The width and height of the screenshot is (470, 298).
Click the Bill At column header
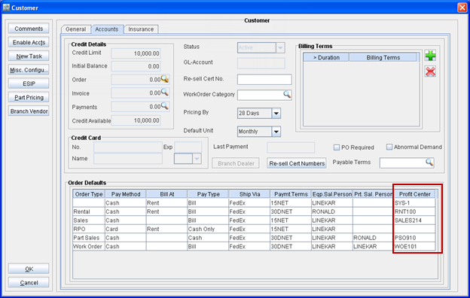coord(167,194)
